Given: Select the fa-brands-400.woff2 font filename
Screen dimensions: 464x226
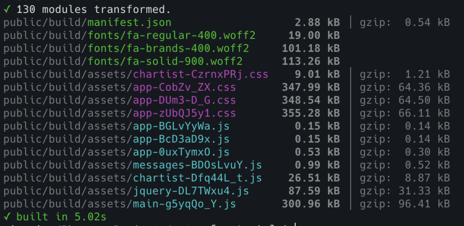Looking at the screenshot, I should point(168,48).
